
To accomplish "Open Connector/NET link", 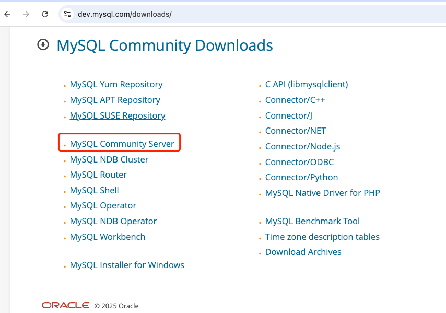I will (x=296, y=131).
